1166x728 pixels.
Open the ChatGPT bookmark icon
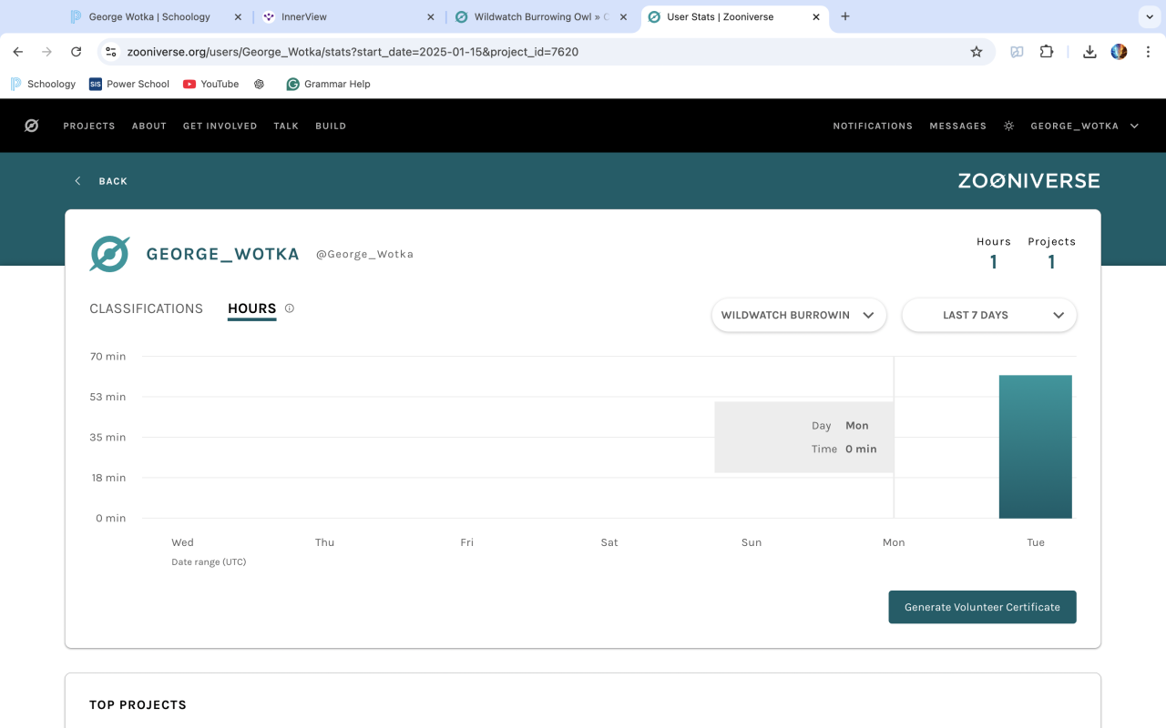260,84
